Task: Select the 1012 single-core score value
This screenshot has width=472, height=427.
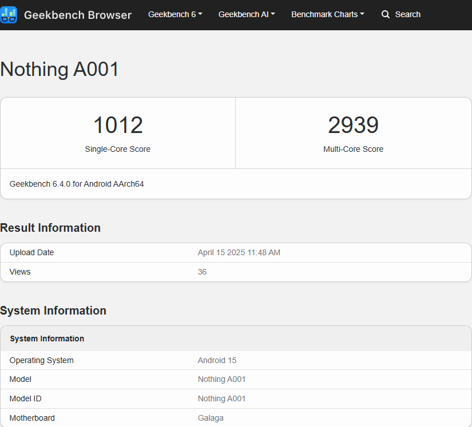Action: [x=118, y=125]
